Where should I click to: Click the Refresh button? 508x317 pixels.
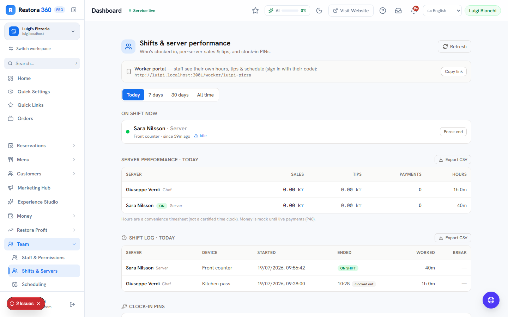(454, 46)
